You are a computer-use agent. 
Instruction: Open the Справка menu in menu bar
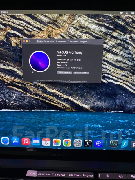tap(4, 12)
